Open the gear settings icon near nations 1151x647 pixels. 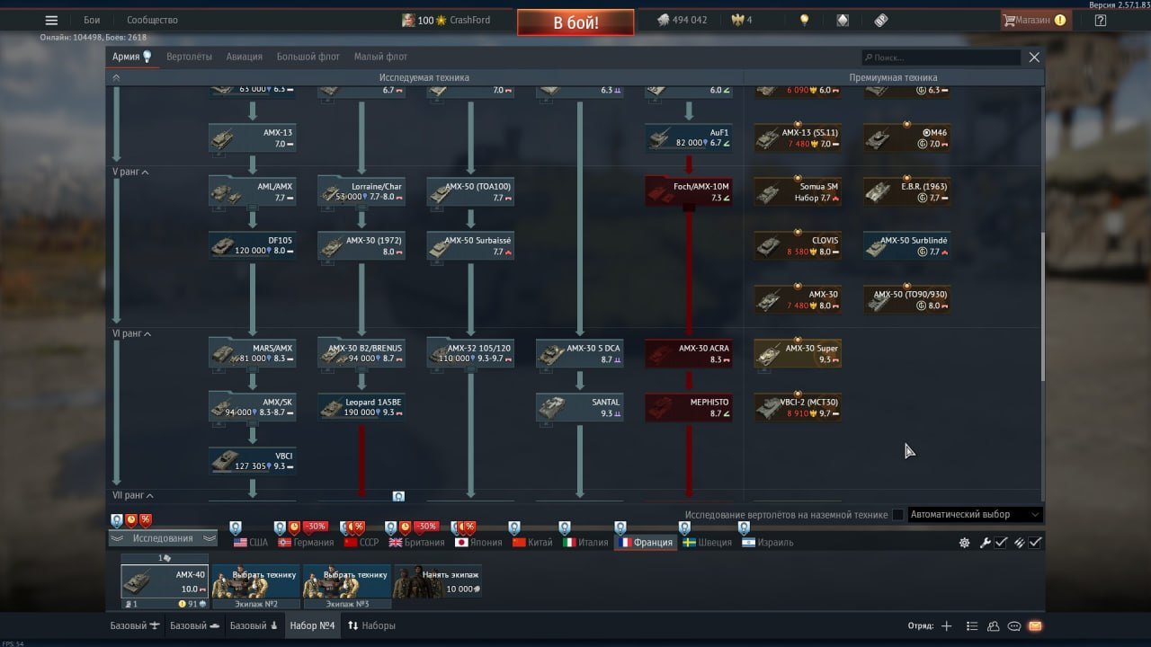(965, 543)
